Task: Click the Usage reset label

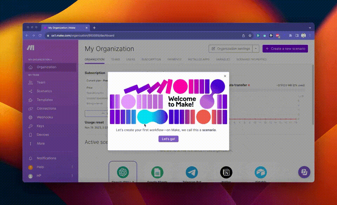Action: 94,122
